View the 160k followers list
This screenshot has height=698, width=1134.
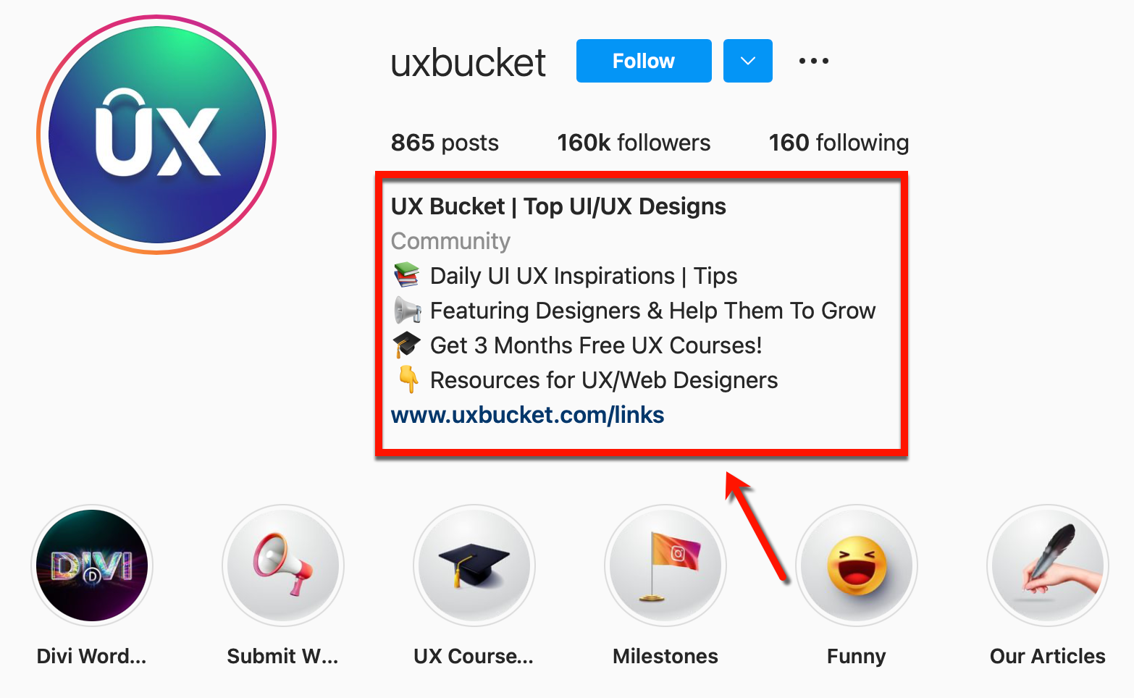click(634, 143)
